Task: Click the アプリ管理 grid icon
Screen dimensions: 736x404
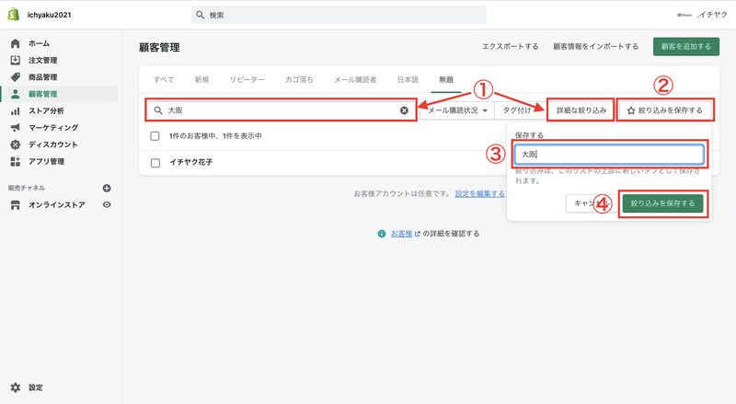Action: click(16, 161)
